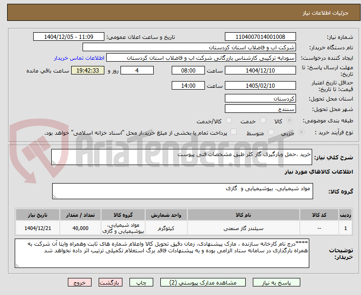Image resolution: width=361 pixels, height=295 pixels.
Task: Toggle the اسناد خزانه اسلامی payment checkbox
Action: 233,132
